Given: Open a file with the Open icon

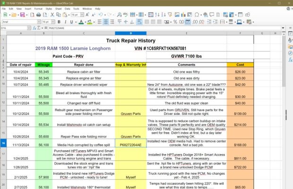Looking at the screenshot, I should [14, 15].
